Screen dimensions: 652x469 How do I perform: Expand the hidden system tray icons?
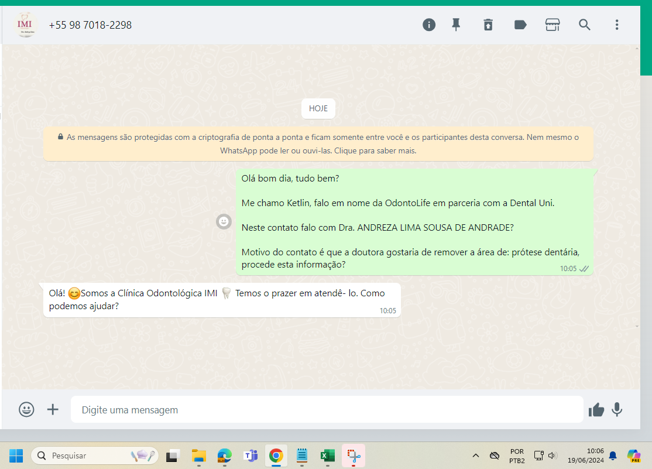(476, 456)
